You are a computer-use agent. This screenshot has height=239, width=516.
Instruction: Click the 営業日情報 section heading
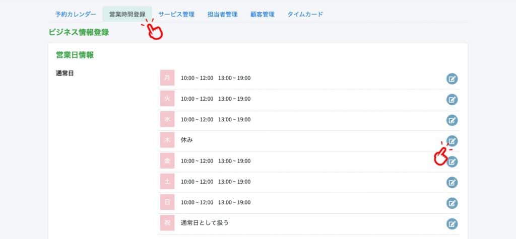[75, 55]
